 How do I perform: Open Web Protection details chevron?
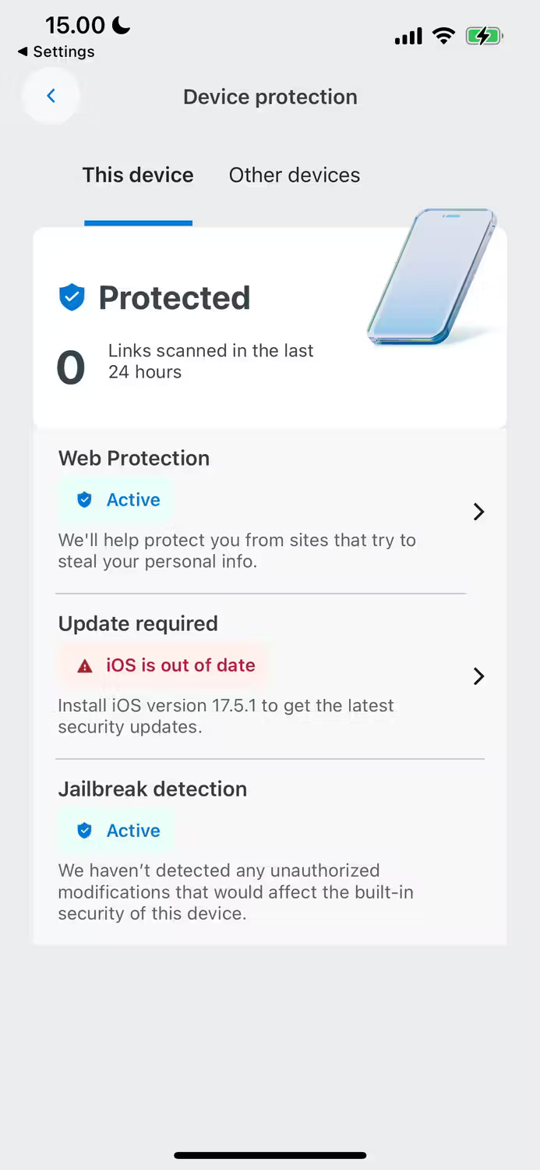tap(478, 512)
